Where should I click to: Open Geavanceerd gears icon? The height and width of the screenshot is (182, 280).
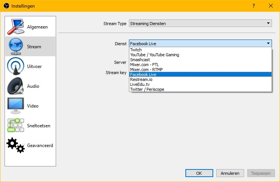coord(16,145)
